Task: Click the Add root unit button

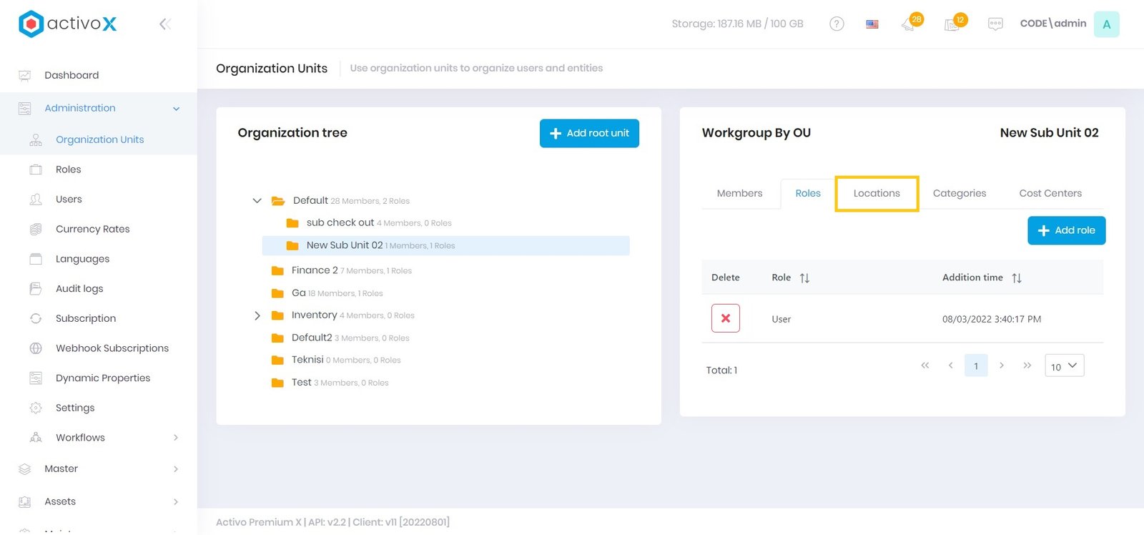Action: (x=589, y=133)
